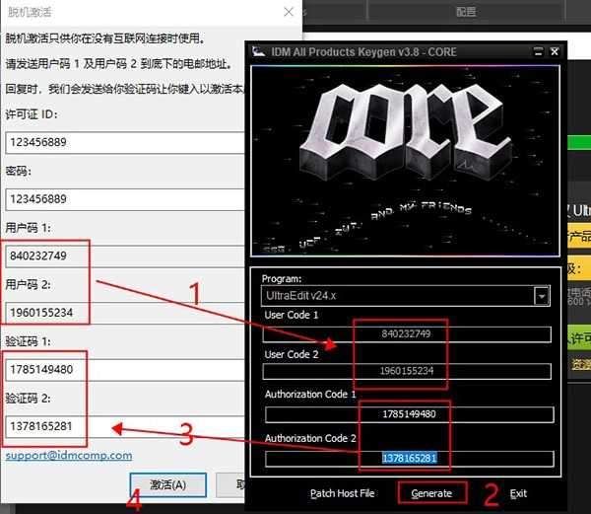This screenshot has width=591, height=514.
Task: Click the partially hidden cancel button beside 激活
Action: point(230,485)
